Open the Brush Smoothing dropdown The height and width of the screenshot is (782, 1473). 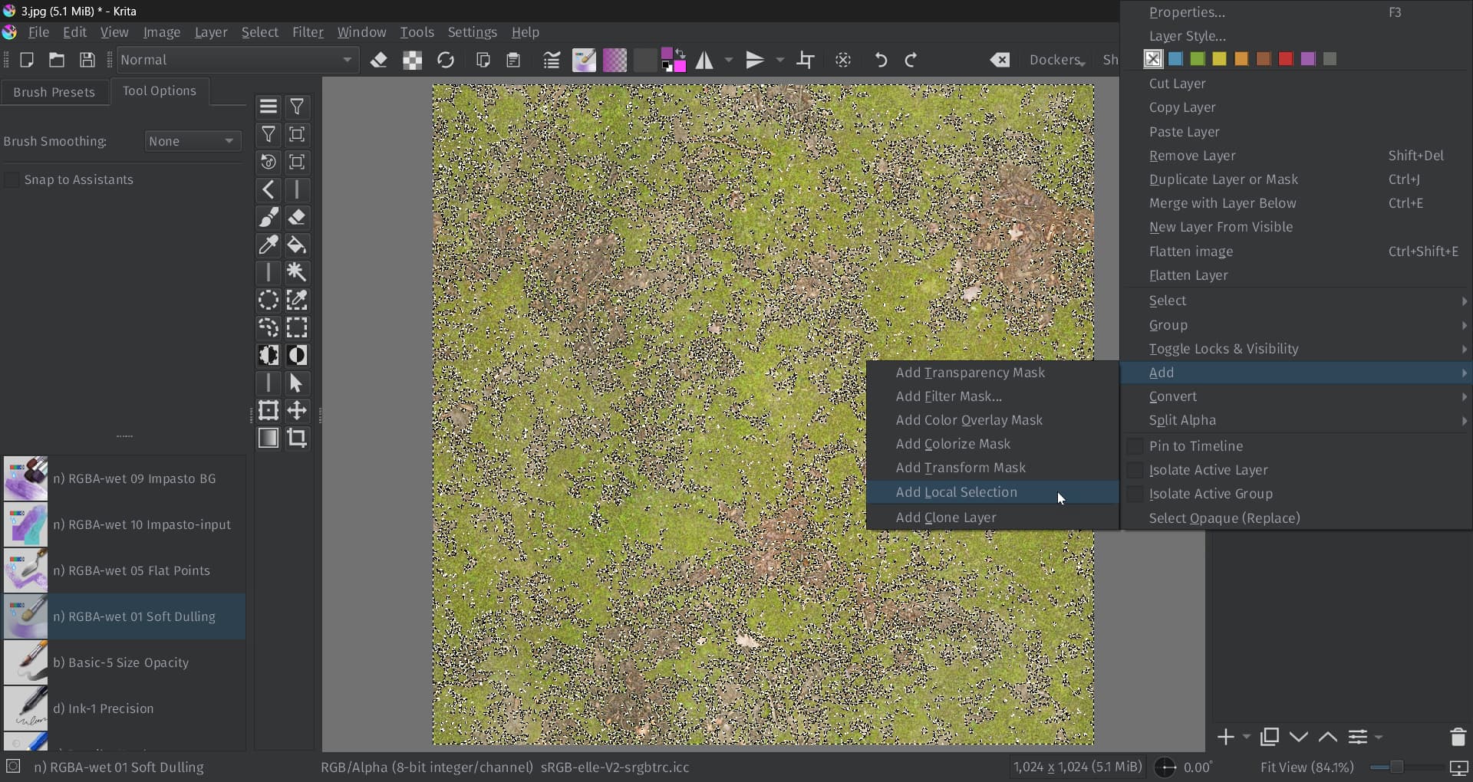192,141
